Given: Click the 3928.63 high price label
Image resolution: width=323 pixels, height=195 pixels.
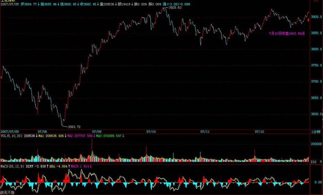Looking at the screenshot, I should coord(175,7).
